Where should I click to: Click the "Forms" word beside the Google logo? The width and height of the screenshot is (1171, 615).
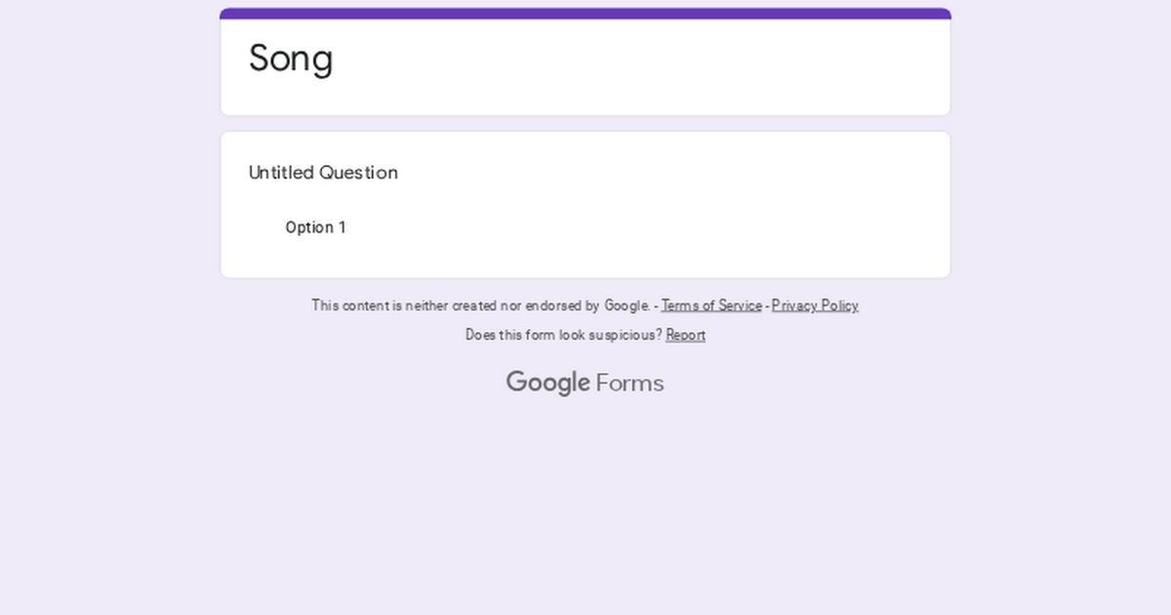tap(629, 383)
